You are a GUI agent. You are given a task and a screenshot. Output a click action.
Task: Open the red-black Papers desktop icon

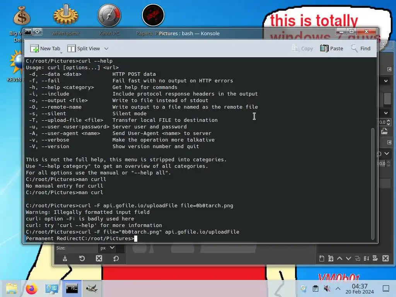coord(153,15)
